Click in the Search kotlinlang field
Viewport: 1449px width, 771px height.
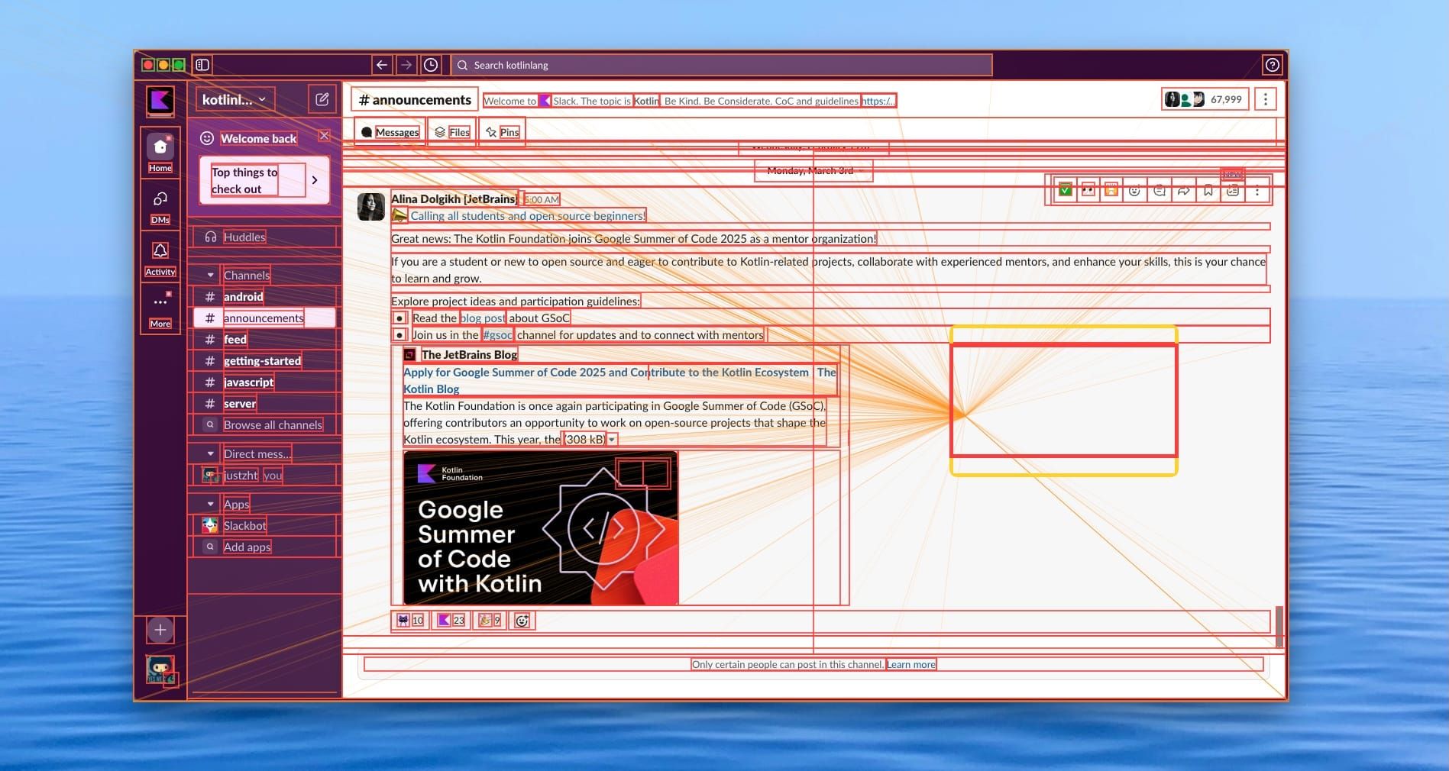722,65
